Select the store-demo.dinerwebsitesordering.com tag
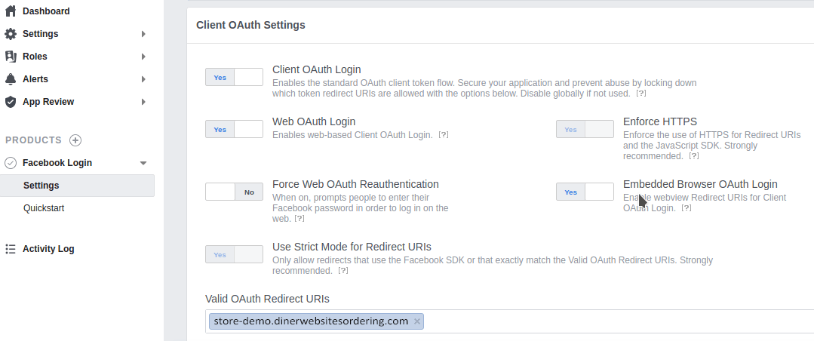Viewport: 814px width, 341px height. 311,321
